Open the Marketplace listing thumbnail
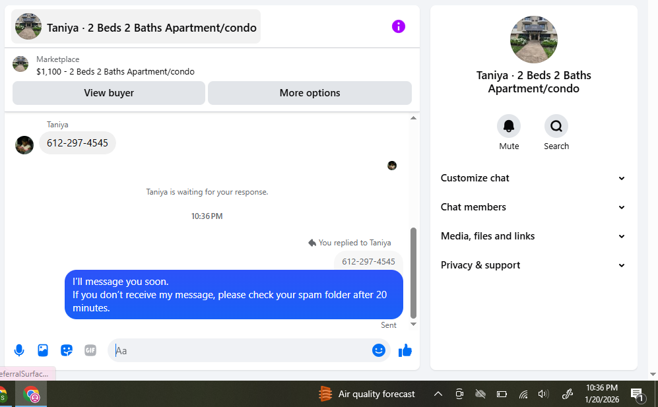This screenshot has height=407, width=658. tap(20, 64)
